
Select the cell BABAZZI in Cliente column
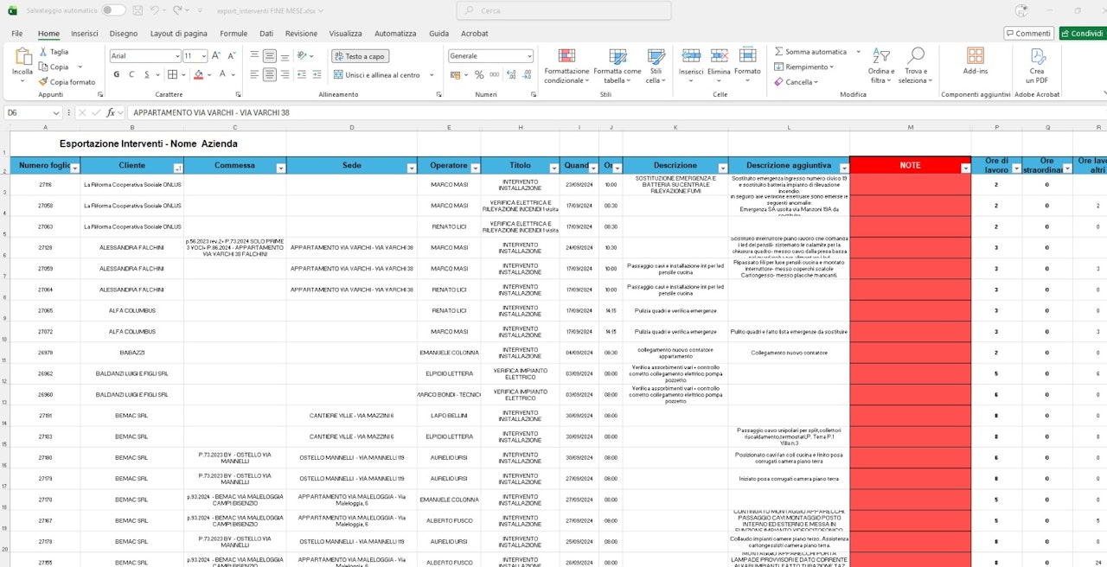(131, 353)
